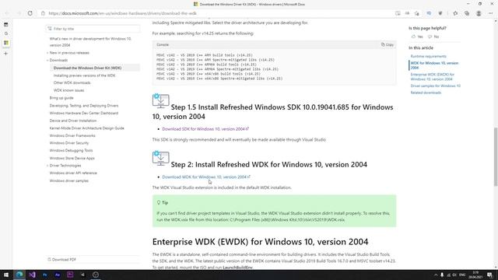Open Windows Store Device Apps item
This screenshot has width=498, height=280.
pos(72,158)
